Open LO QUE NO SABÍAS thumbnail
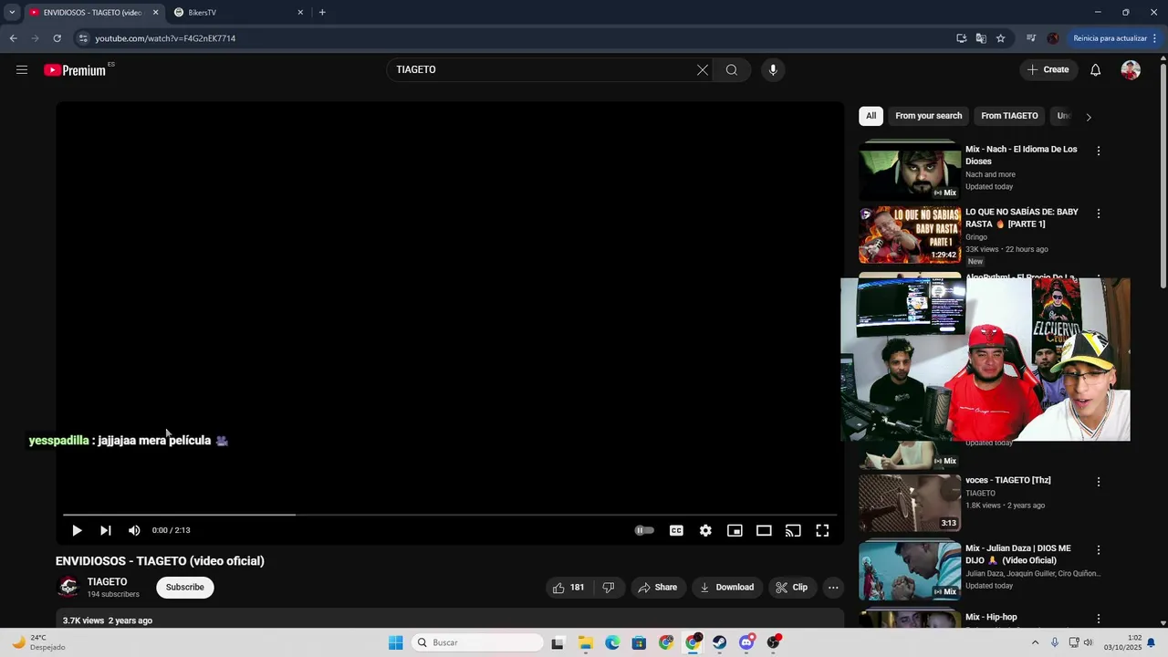 pos(910,235)
